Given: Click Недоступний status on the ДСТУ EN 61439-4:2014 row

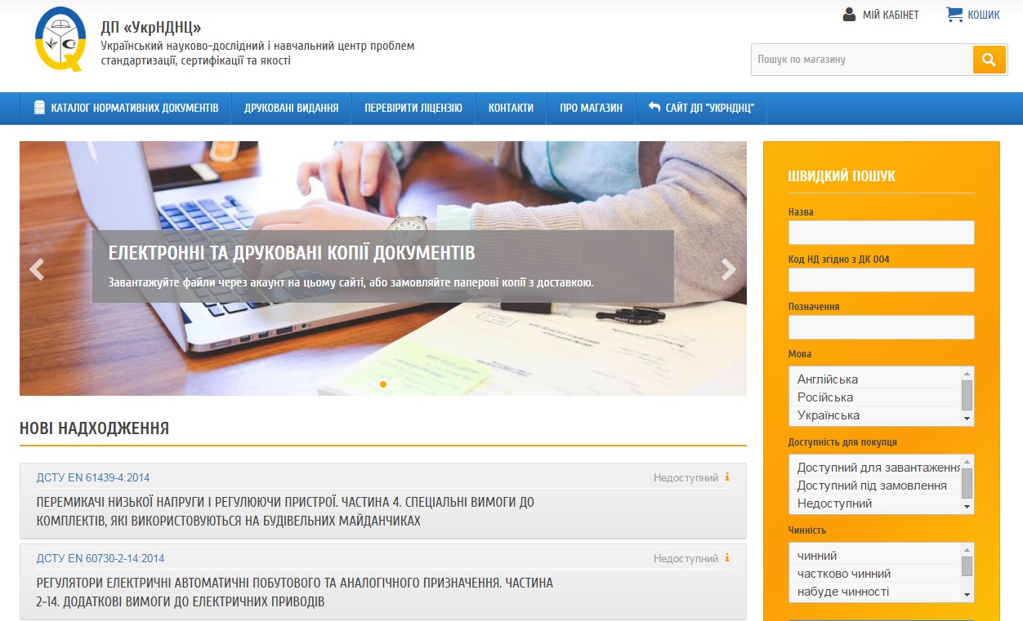Looking at the screenshot, I should tap(686, 477).
